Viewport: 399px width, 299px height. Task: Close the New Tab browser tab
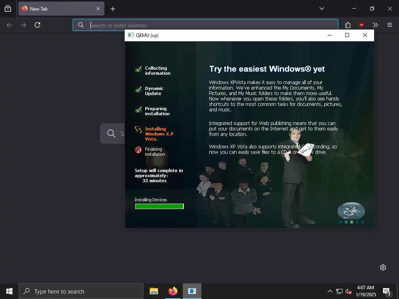98,9
